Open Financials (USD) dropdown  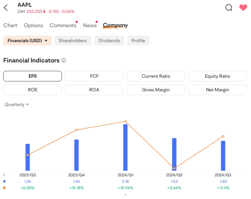(28, 40)
